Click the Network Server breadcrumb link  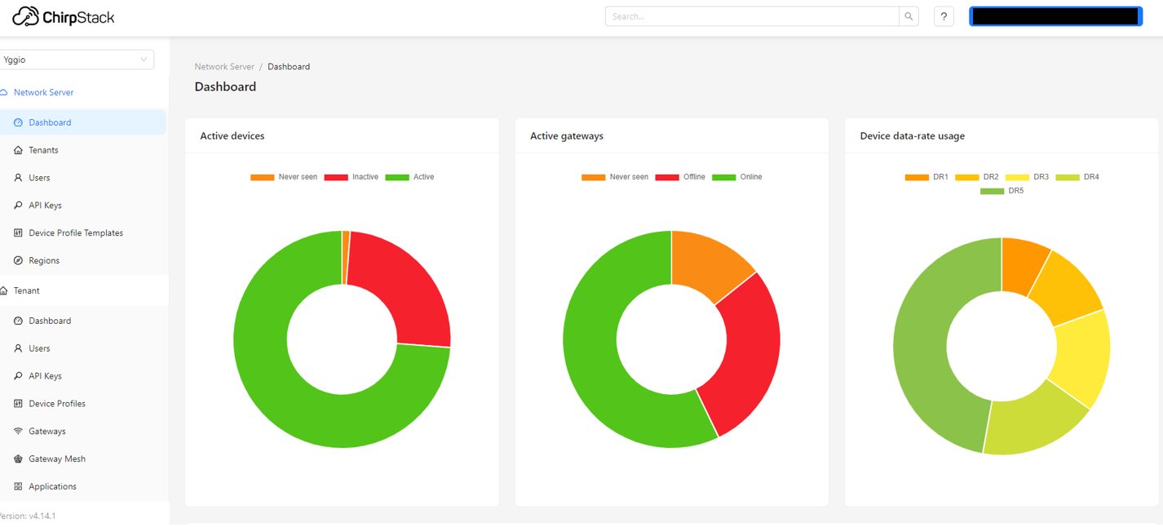pos(224,66)
